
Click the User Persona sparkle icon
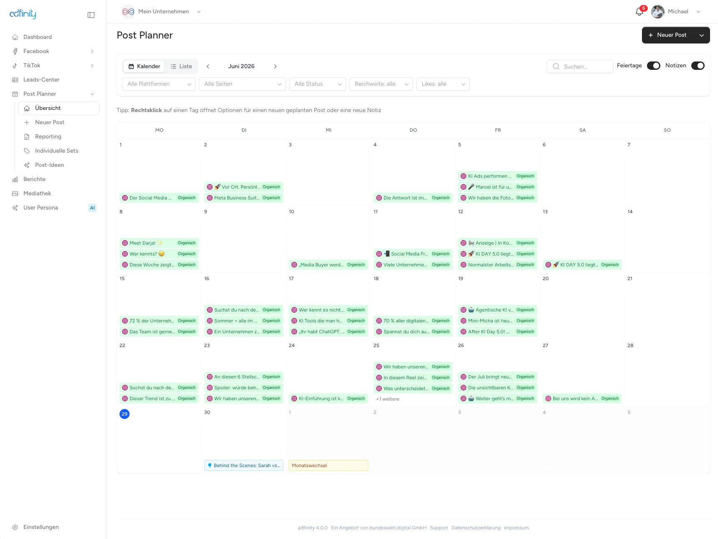pyautogui.click(x=15, y=208)
